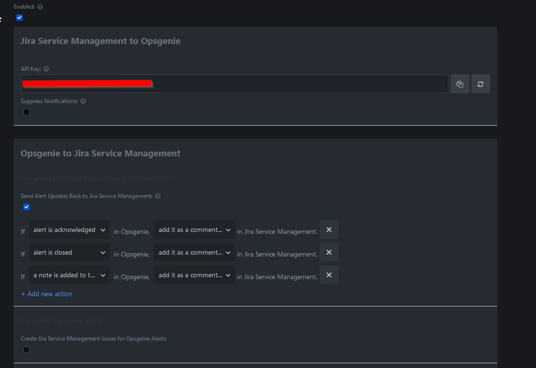Click the 'API Key:' label text
Viewport: 536px width, 368px height.
tap(31, 69)
